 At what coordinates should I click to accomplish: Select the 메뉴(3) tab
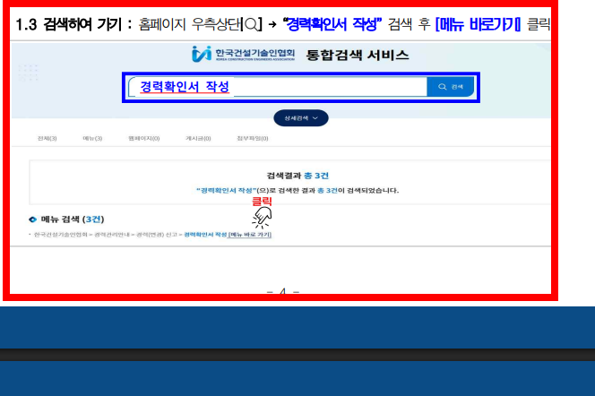(92, 139)
